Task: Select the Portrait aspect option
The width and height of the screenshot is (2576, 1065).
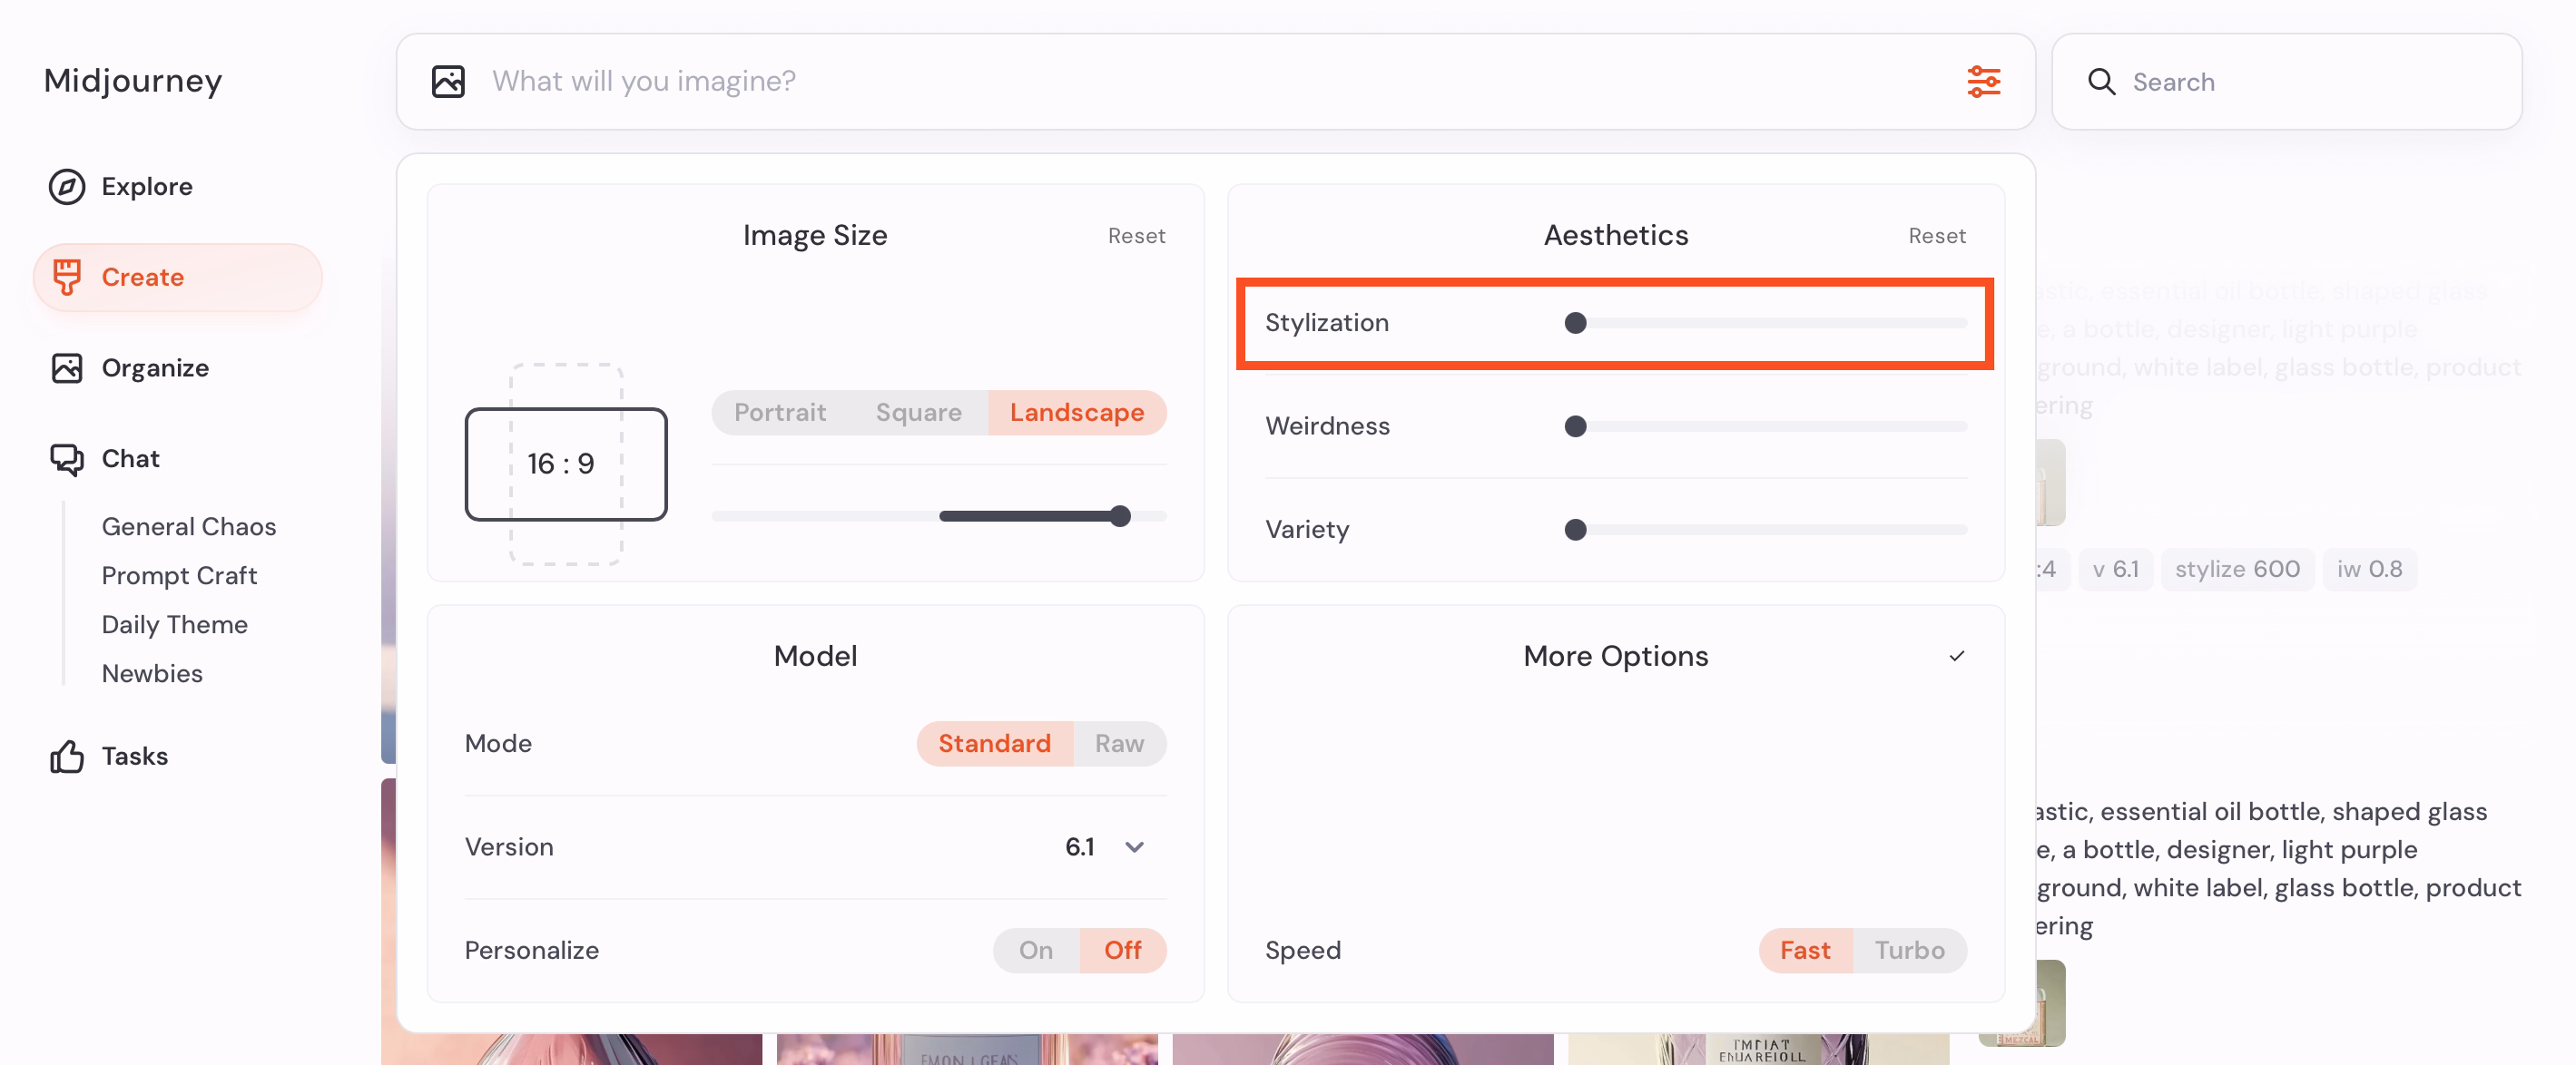Action: tap(779, 413)
